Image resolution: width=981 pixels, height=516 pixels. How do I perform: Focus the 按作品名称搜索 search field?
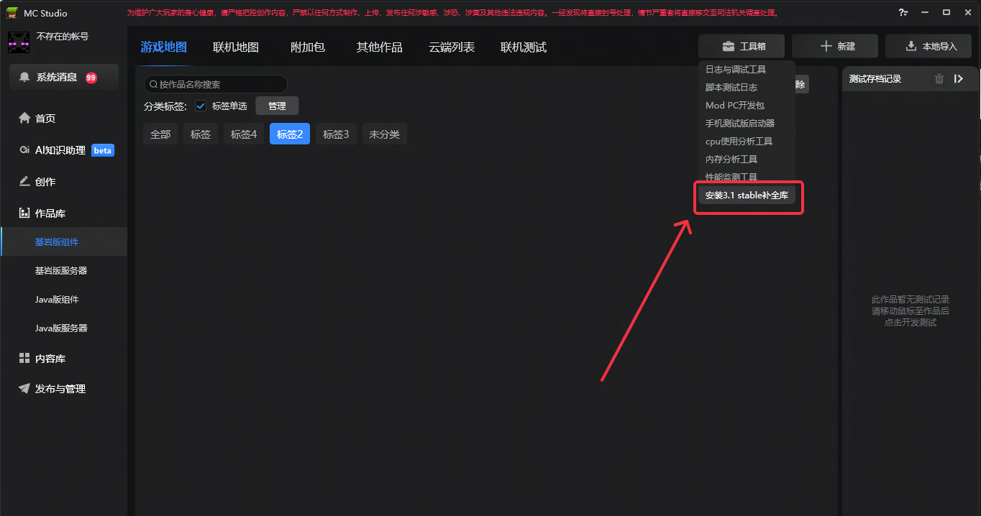[x=216, y=84]
